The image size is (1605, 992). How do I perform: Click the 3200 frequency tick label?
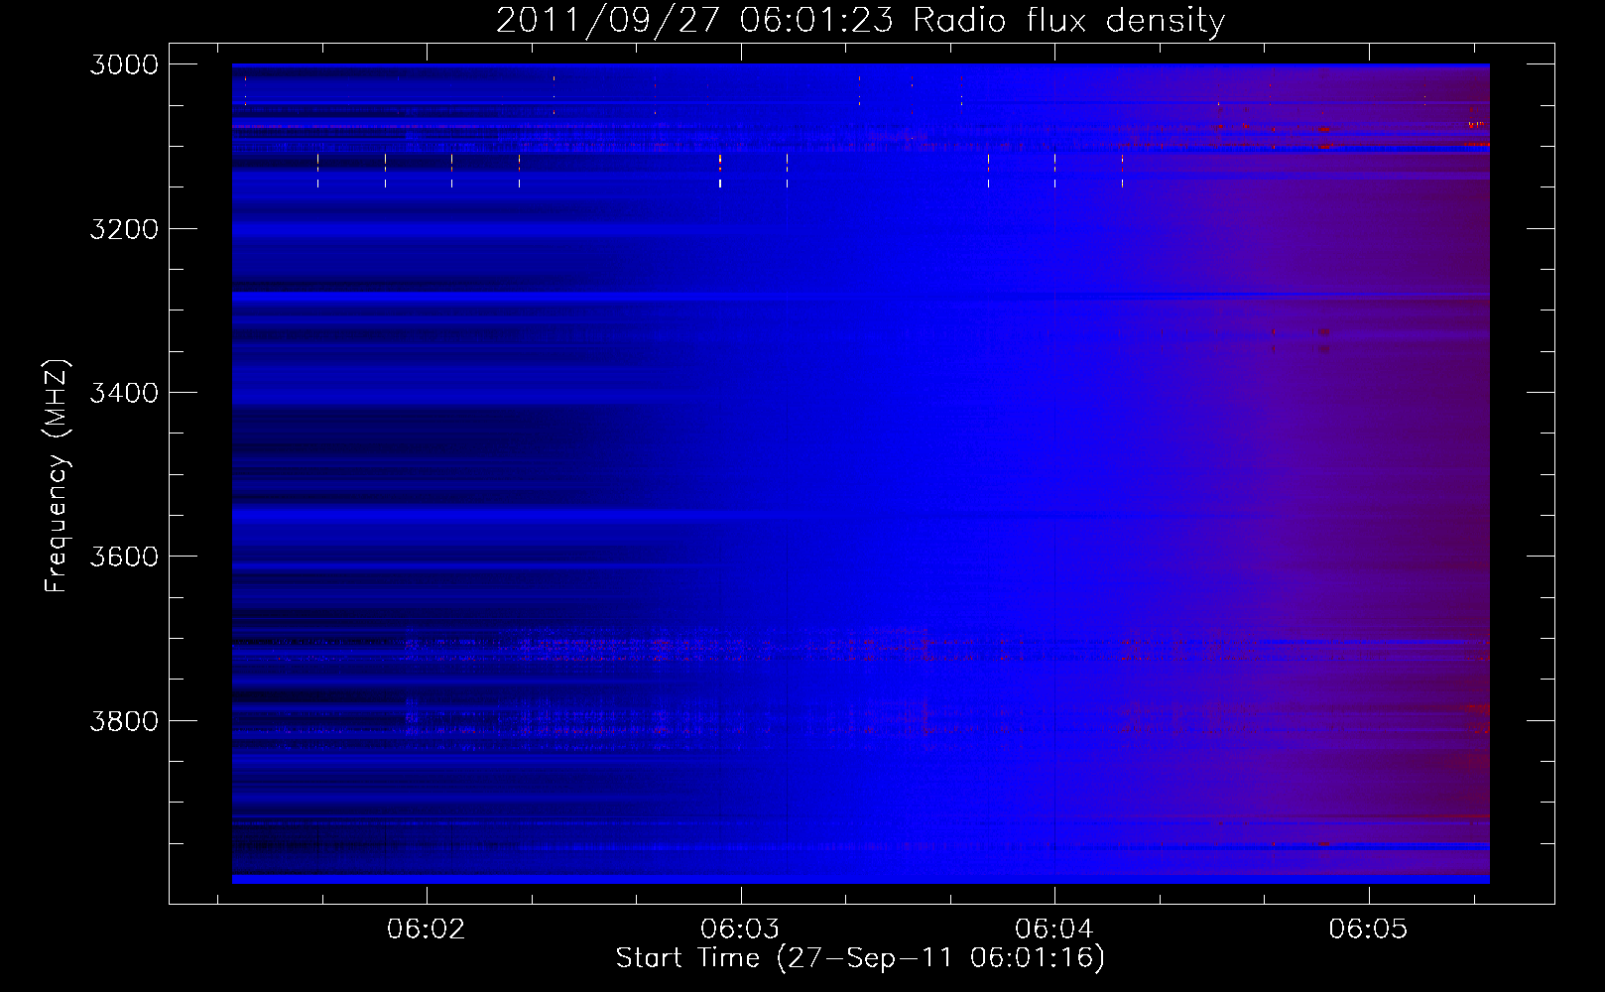pyautogui.click(x=124, y=229)
